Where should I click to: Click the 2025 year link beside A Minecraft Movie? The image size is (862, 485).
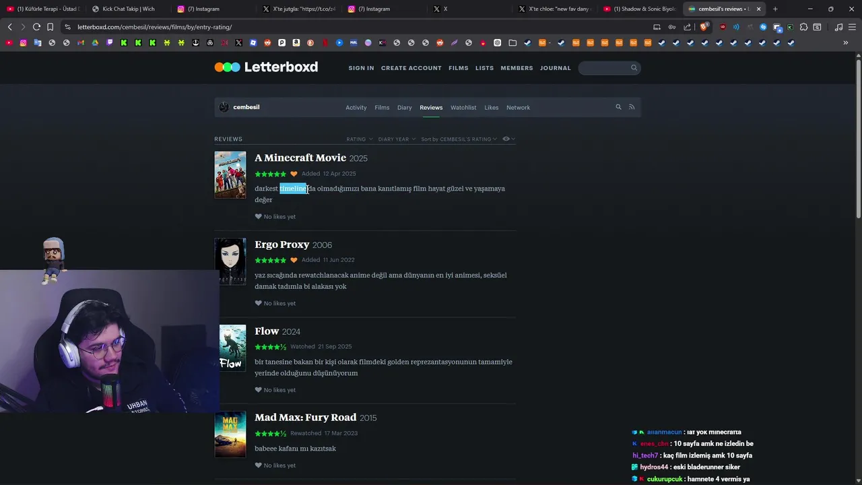point(358,158)
